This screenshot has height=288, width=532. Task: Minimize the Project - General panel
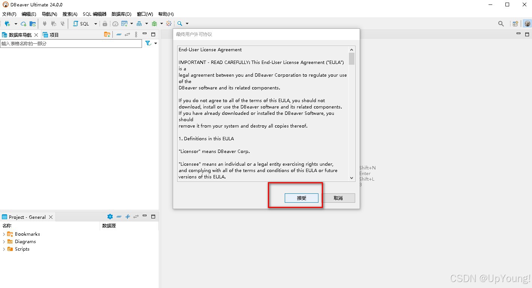click(145, 216)
